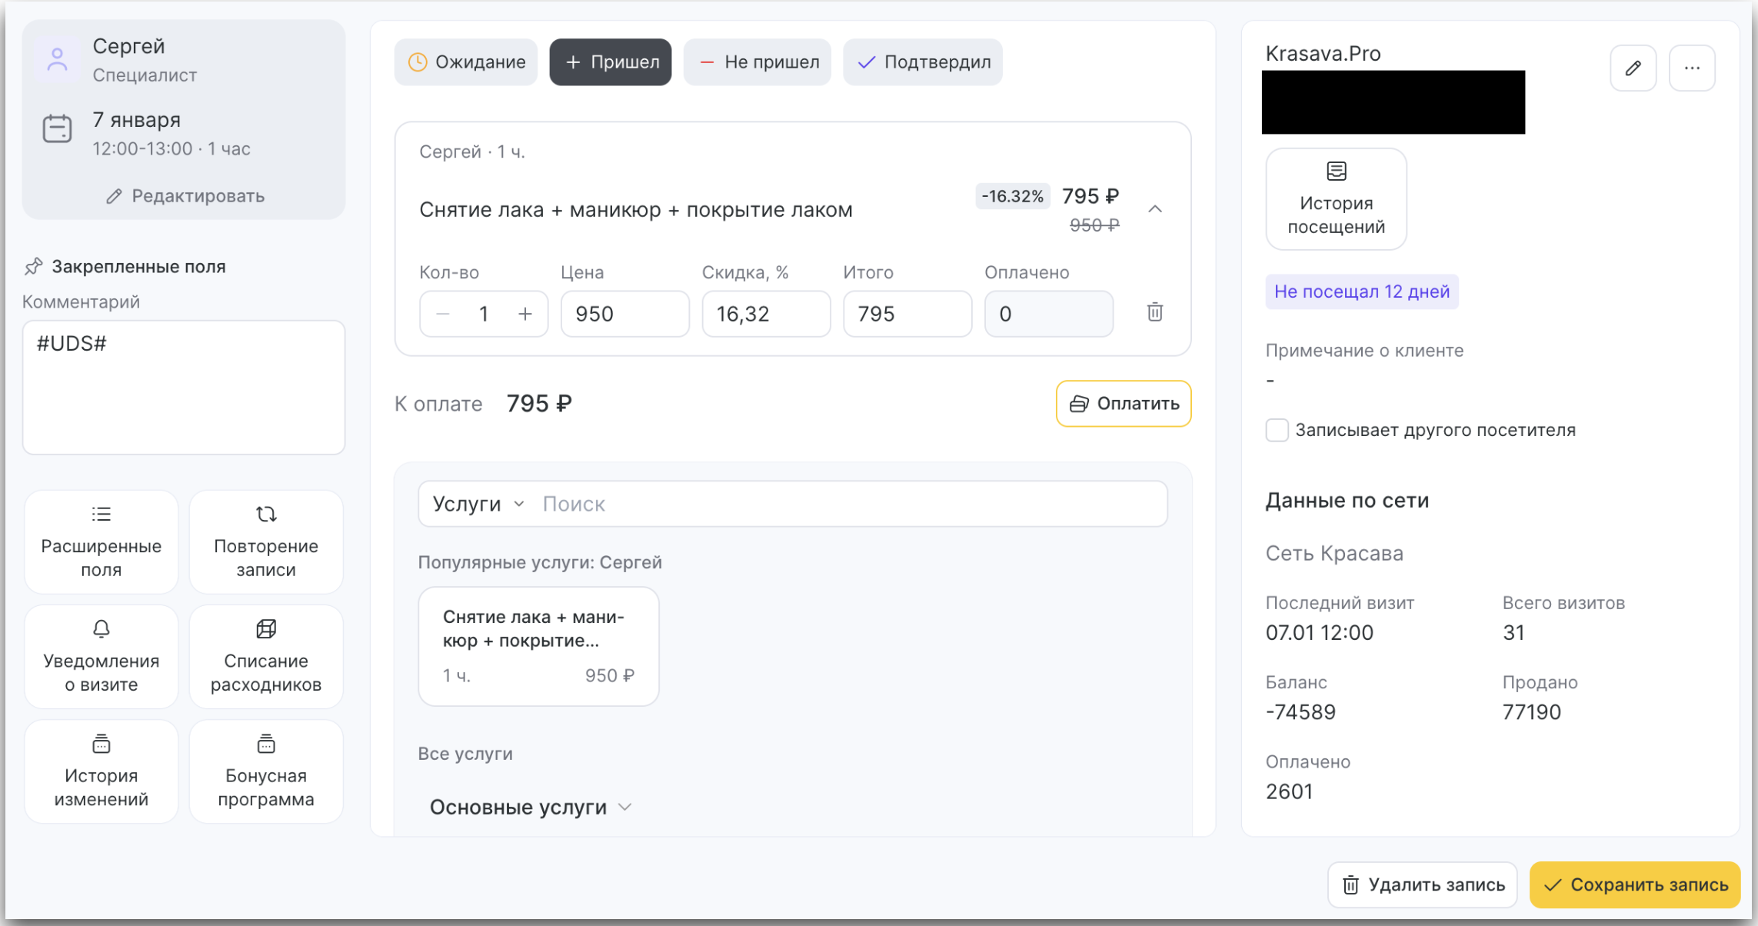The height and width of the screenshot is (926, 1758).
Task: Click the pencil edit client icon
Action: point(1633,68)
